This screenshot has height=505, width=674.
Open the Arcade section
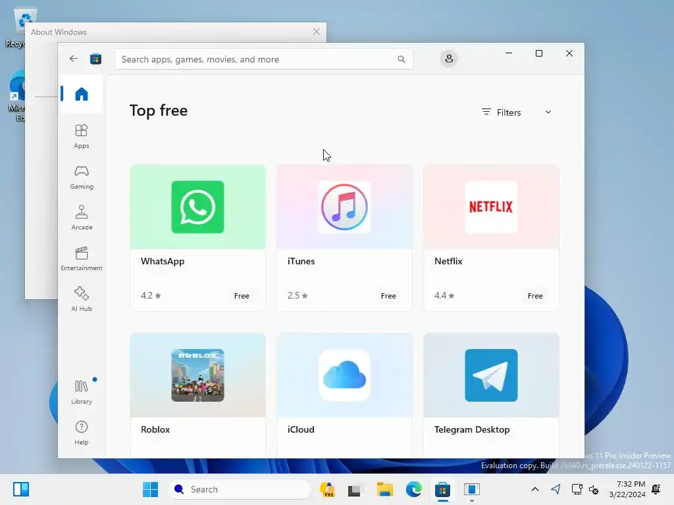pyautogui.click(x=81, y=218)
